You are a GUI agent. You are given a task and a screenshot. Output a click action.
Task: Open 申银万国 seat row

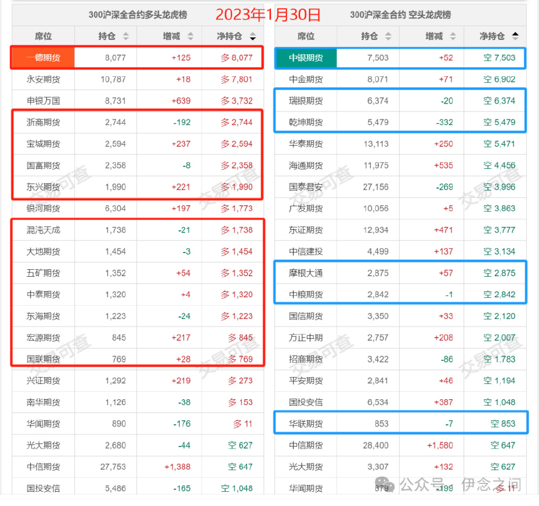point(137,100)
